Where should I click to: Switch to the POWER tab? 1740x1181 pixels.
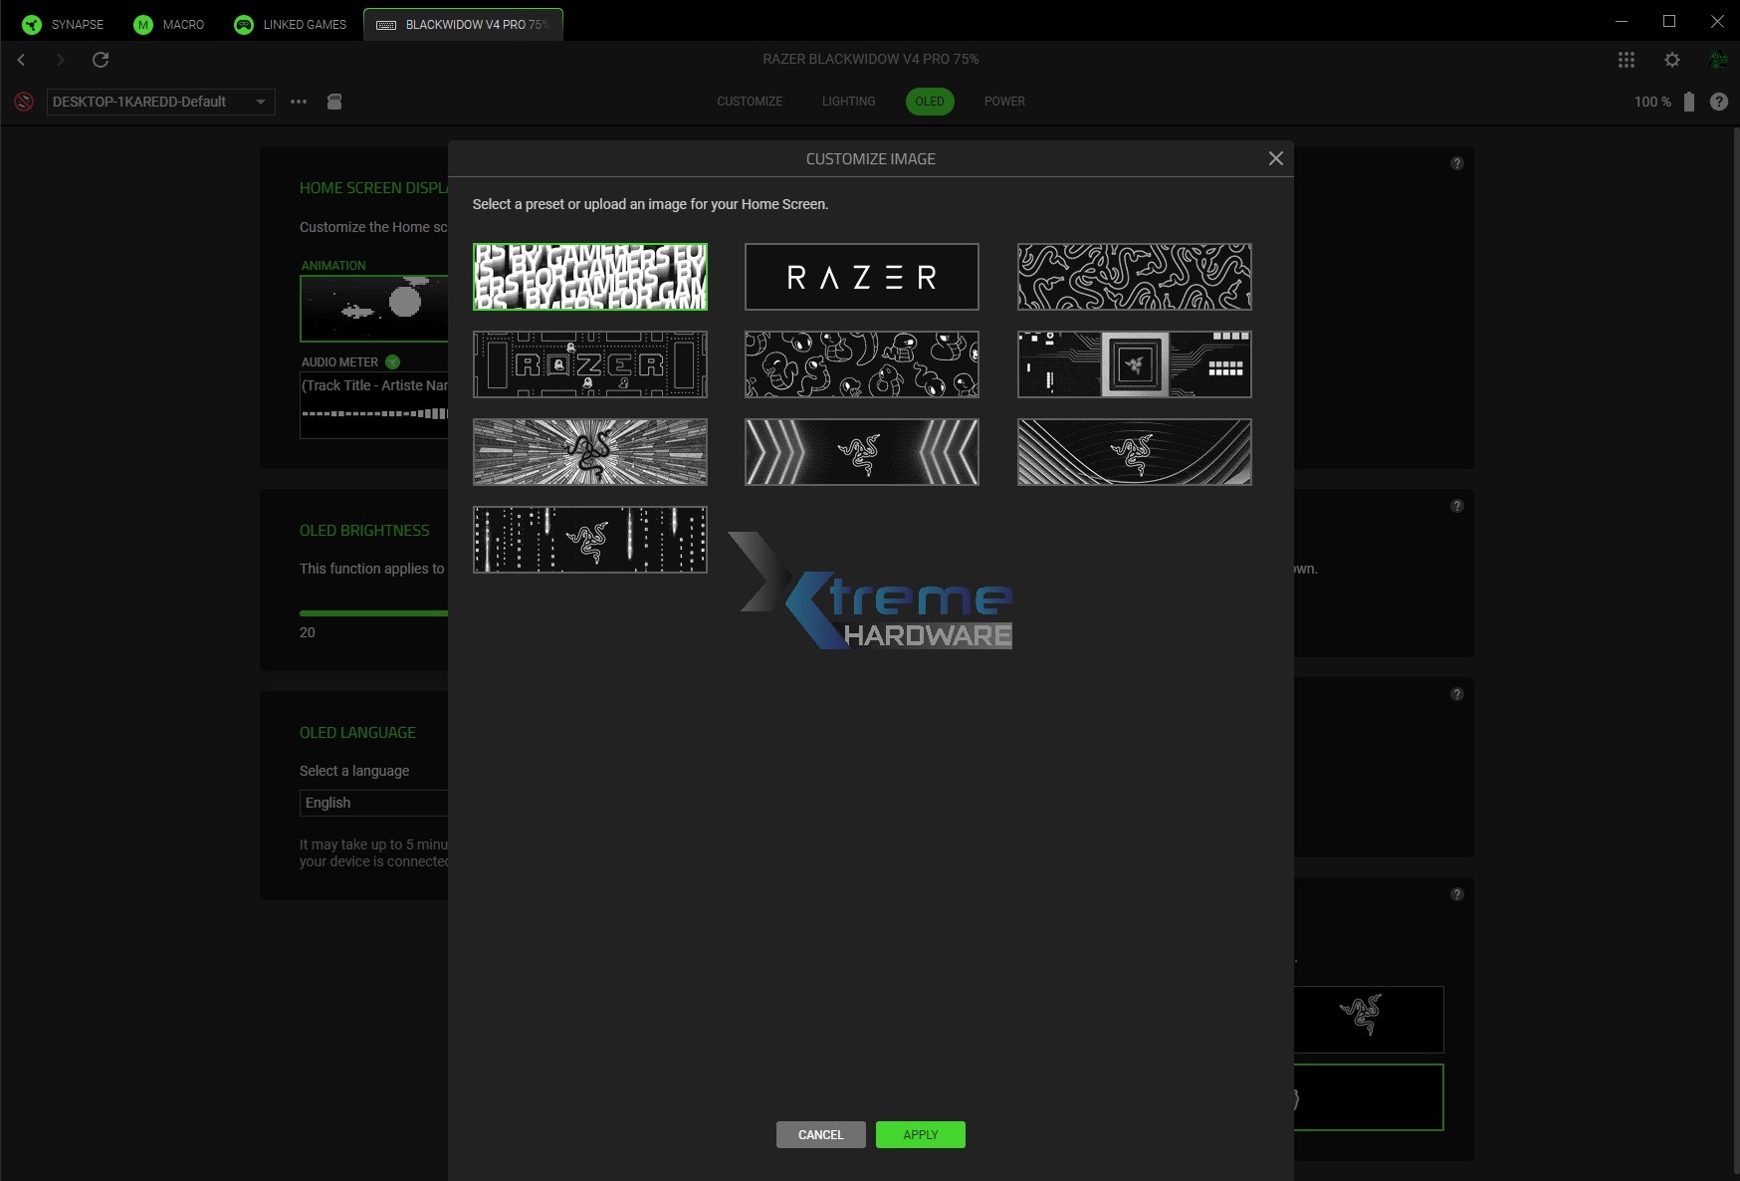click(1004, 101)
